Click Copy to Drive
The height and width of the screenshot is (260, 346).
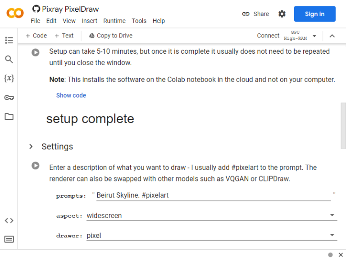(110, 36)
